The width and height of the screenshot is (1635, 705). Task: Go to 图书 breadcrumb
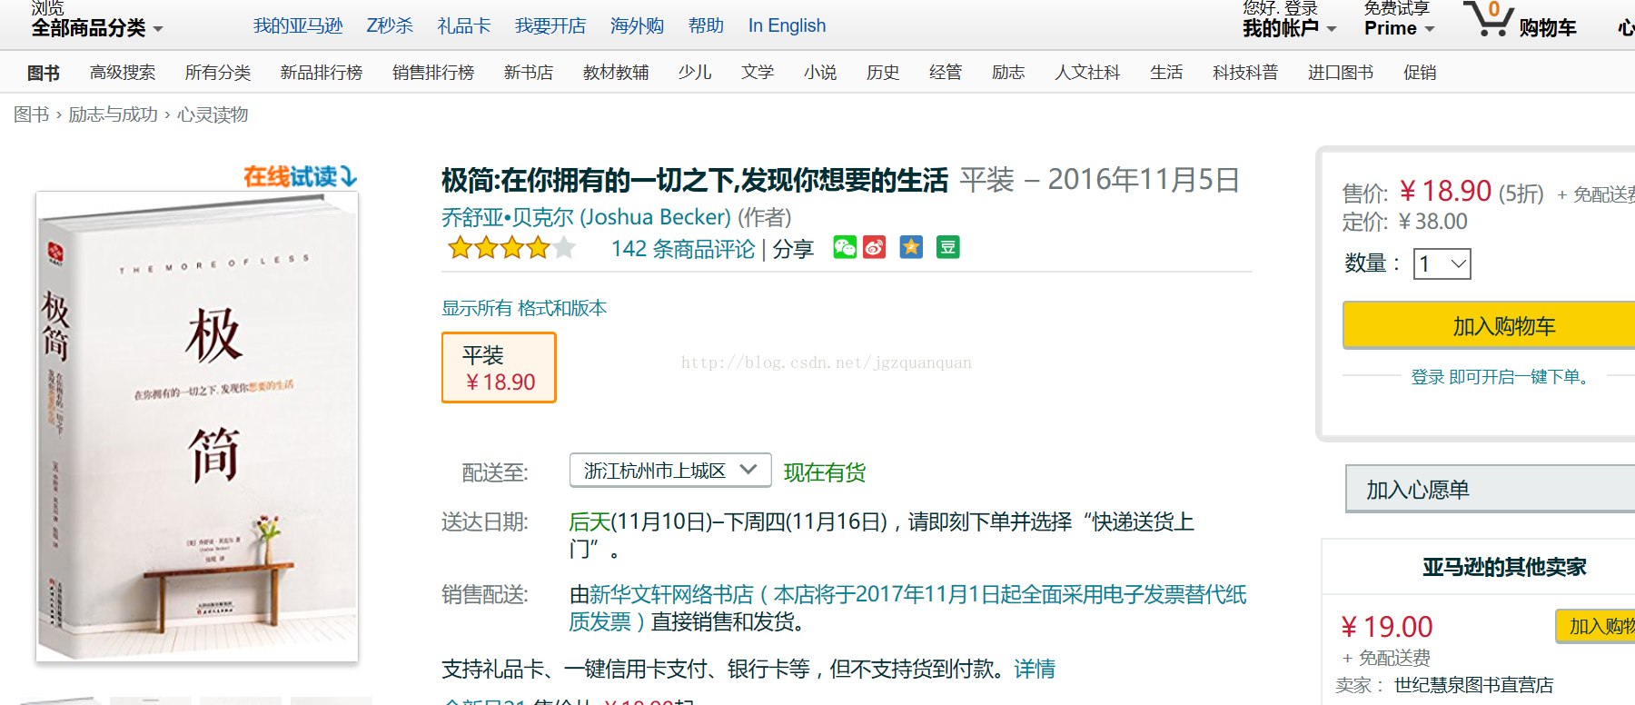click(x=32, y=114)
